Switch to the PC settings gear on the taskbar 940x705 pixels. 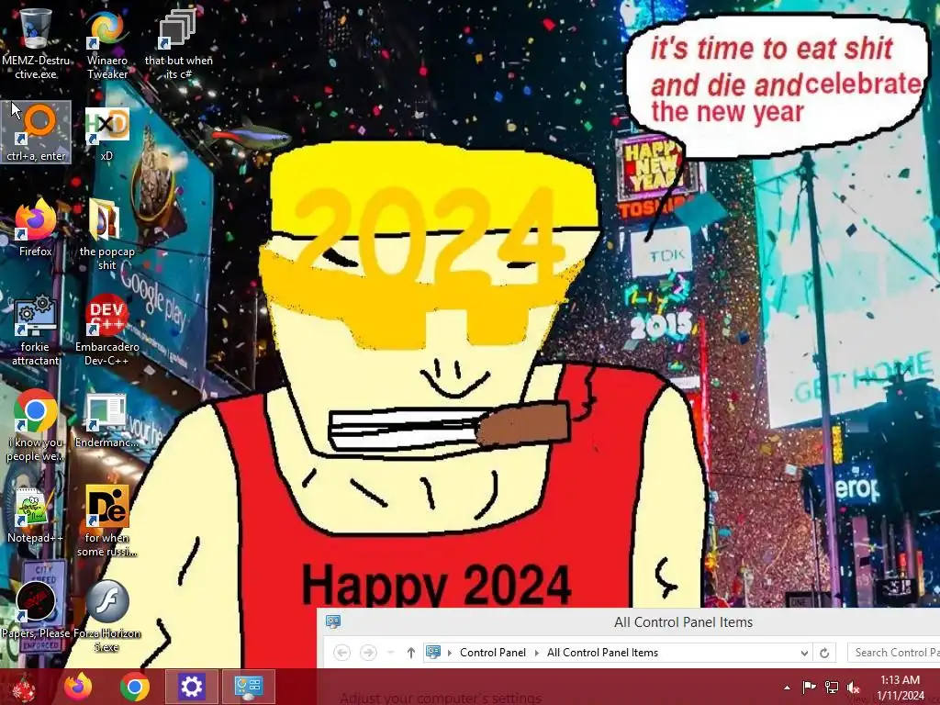coord(191,687)
